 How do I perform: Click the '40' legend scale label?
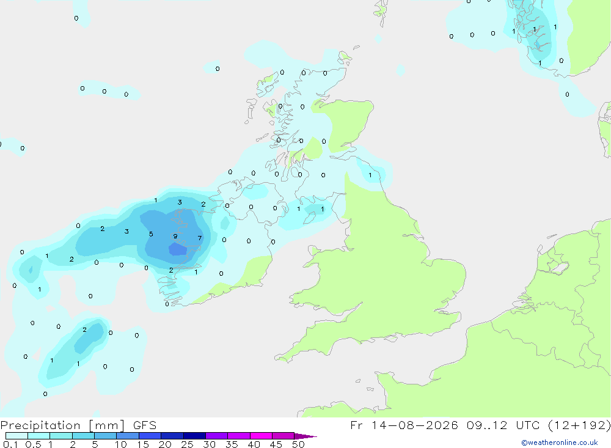[x=254, y=444]
